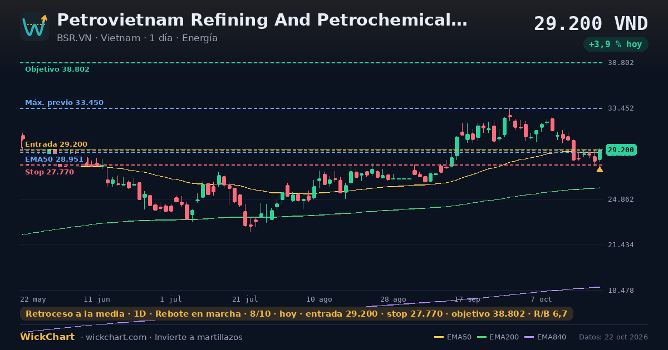
Task: Click the EMA50 28.951 label
Action: point(54,159)
